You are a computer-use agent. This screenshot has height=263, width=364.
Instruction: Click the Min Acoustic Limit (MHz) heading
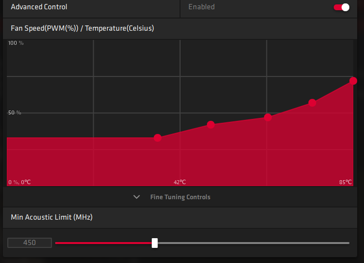pos(52,217)
